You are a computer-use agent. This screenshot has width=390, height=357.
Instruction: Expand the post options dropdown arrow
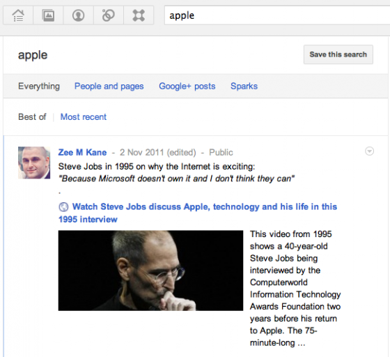point(369,151)
